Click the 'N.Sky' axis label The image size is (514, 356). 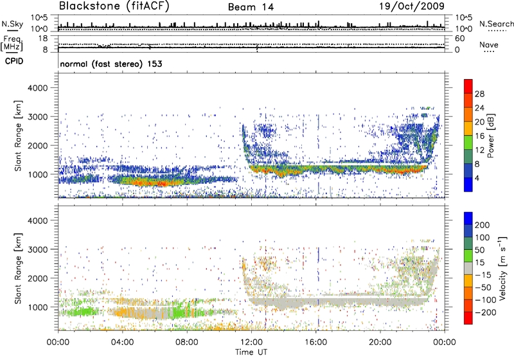[x=12, y=24]
